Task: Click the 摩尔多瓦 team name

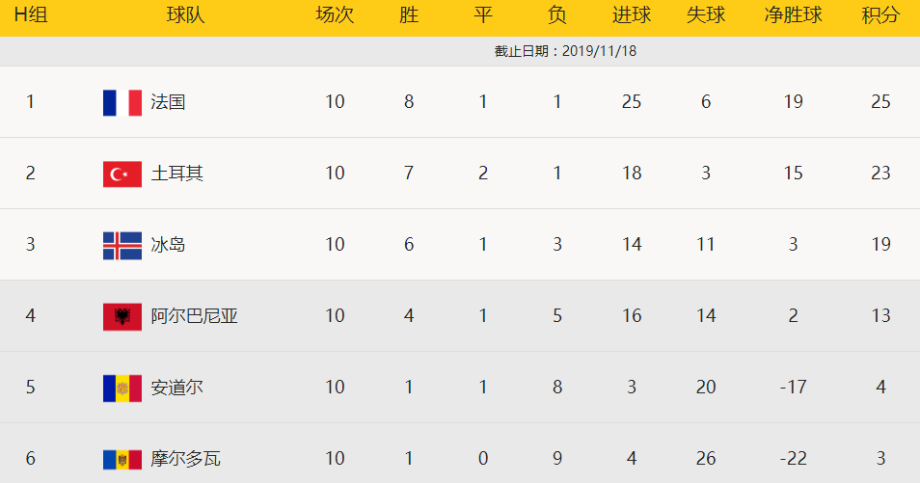Action: click(186, 459)
